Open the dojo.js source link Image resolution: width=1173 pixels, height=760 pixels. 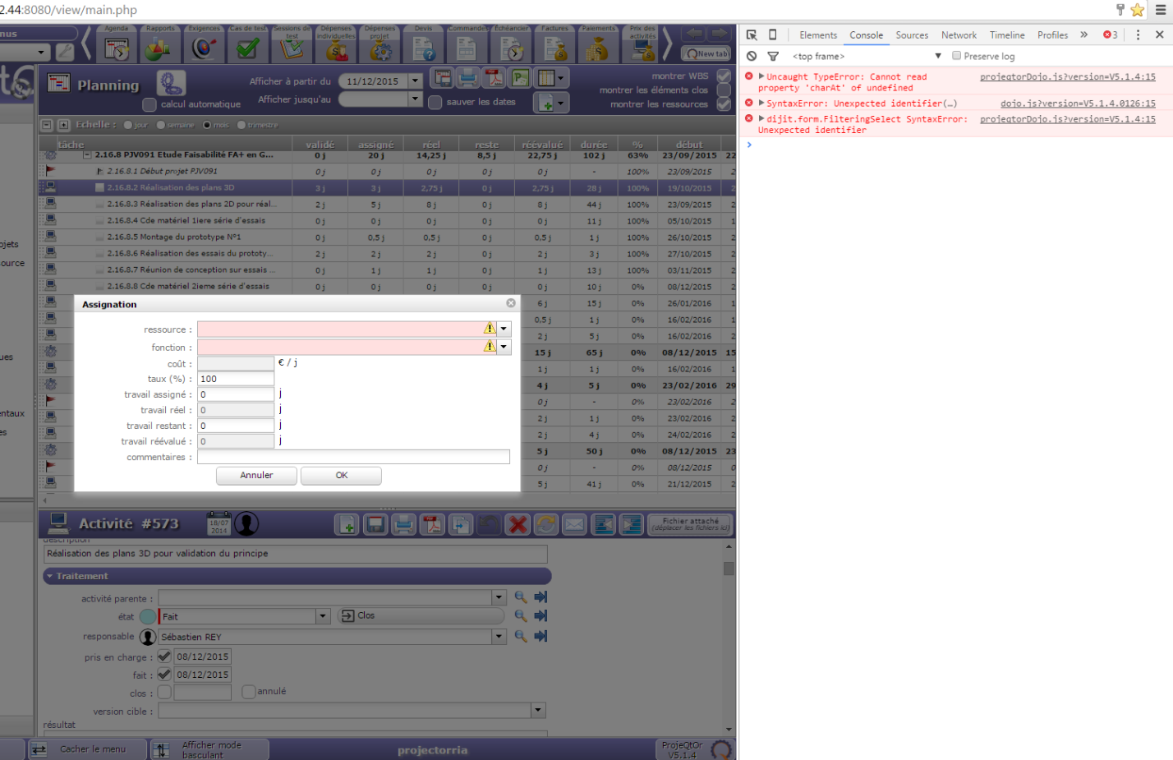(x=1078, y=104)
